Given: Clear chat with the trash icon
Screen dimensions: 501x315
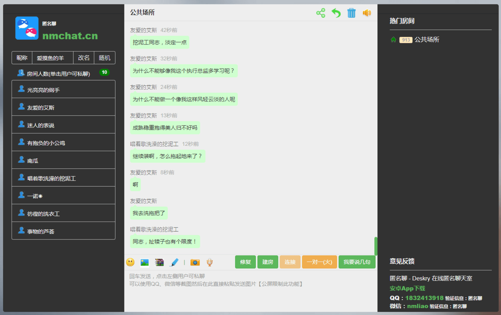Looking at the screenshot, I should point(351,13).
